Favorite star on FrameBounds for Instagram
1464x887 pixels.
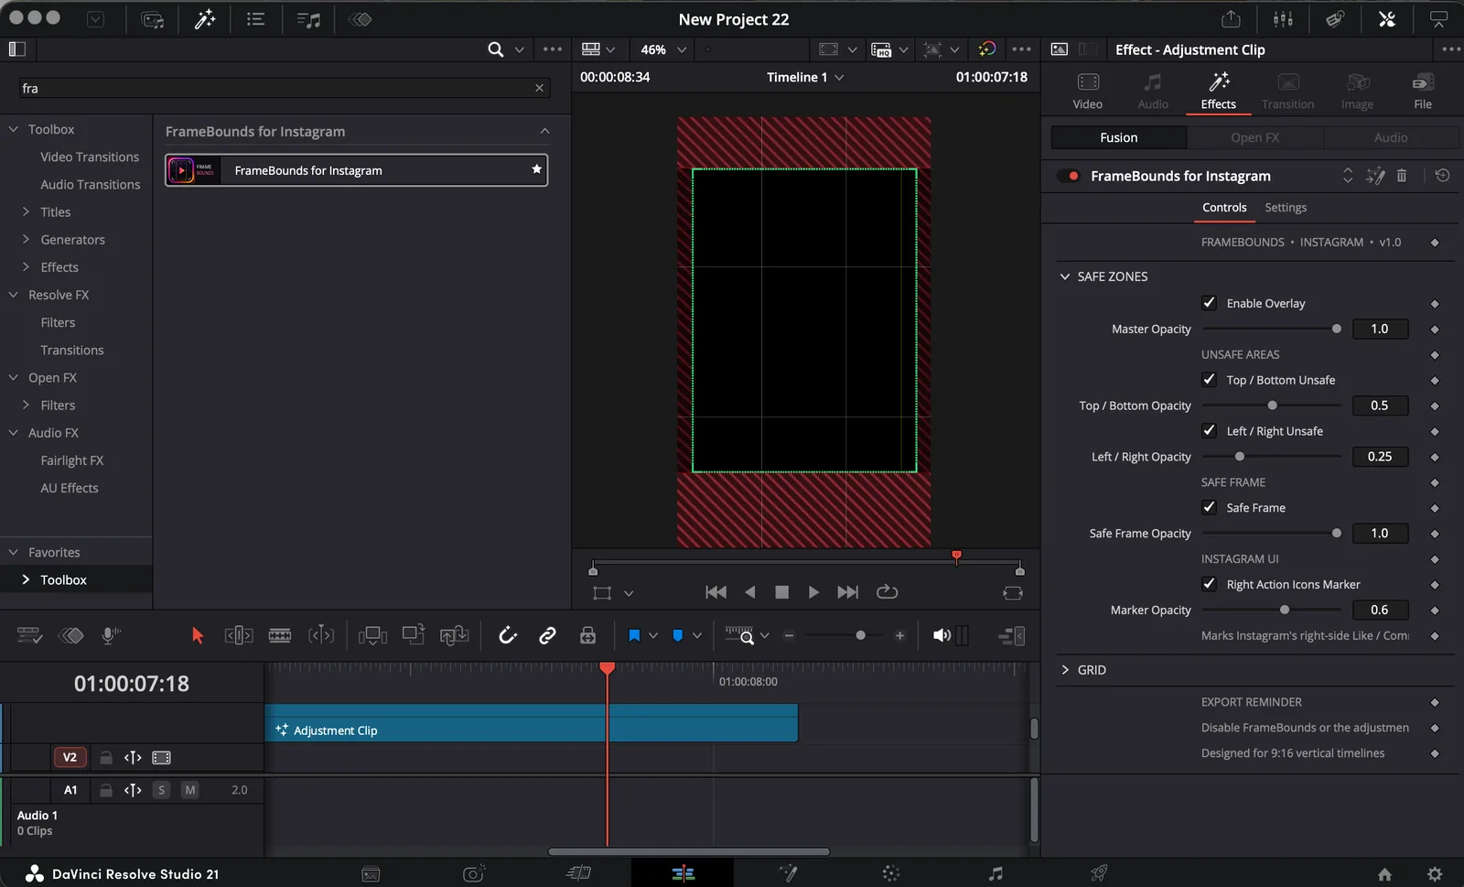pos(537,169)
